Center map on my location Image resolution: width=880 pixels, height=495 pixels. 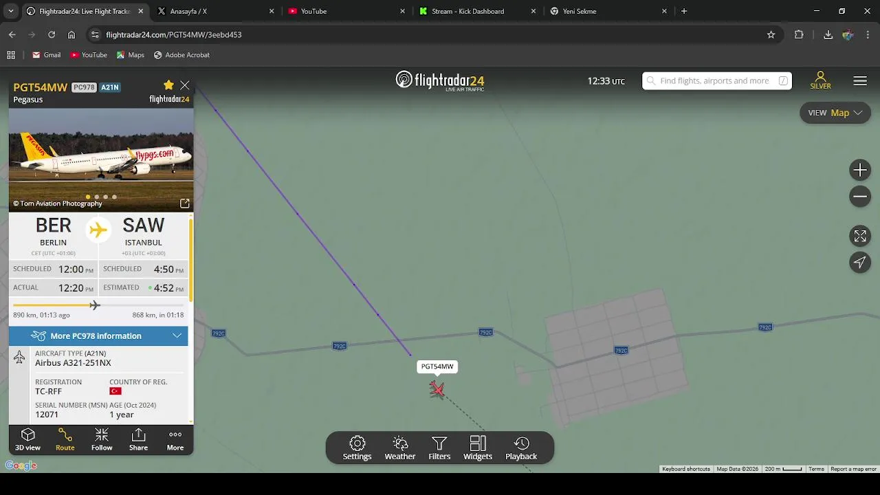pos(860,262)
